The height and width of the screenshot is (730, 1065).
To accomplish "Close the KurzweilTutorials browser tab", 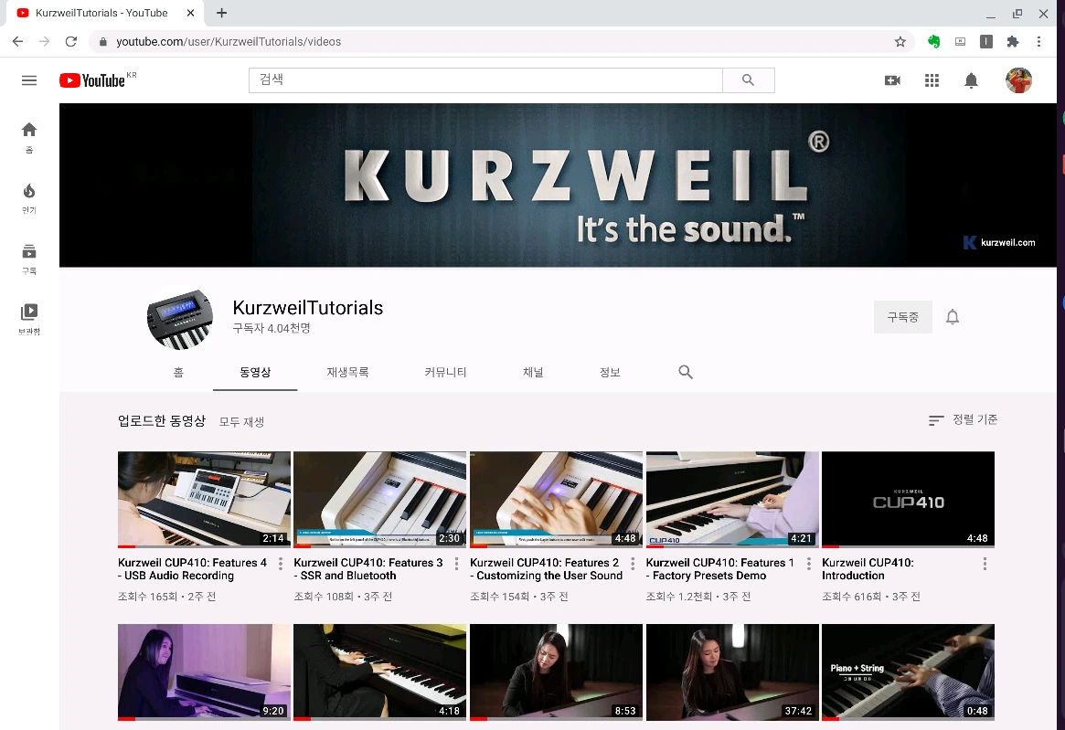I will tap(190, 13).
